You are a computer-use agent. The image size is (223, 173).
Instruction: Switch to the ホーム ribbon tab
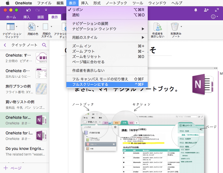click(11, 17)
